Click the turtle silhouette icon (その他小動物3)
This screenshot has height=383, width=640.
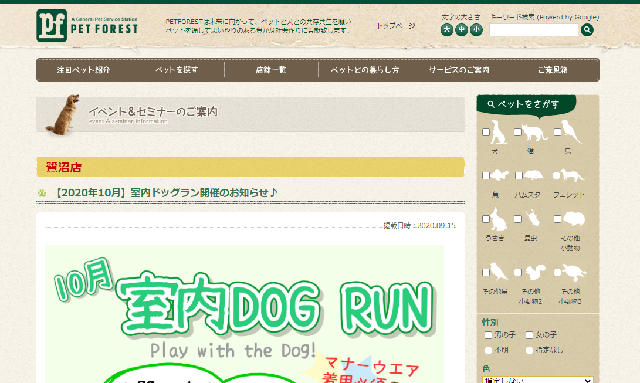574,272
